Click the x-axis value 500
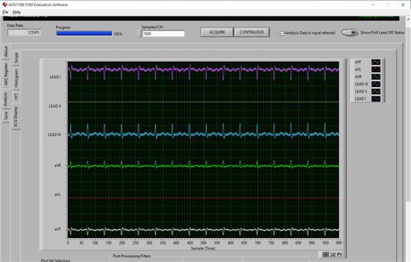The image size is (411, 262). click(203, 243)
